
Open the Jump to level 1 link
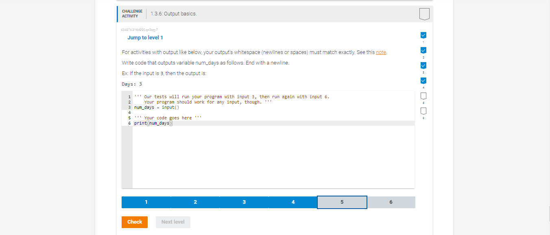[145, 37]
